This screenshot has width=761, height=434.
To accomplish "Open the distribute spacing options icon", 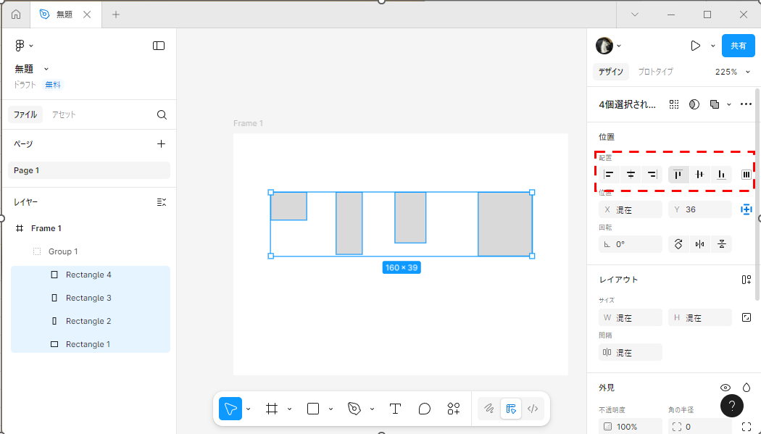I will 747,175.
